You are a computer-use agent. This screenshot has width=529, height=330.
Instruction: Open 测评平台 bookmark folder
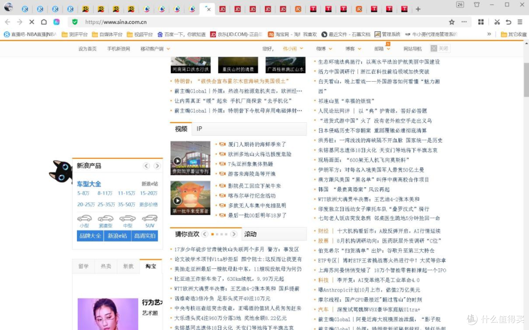click(x=74, y=34)
